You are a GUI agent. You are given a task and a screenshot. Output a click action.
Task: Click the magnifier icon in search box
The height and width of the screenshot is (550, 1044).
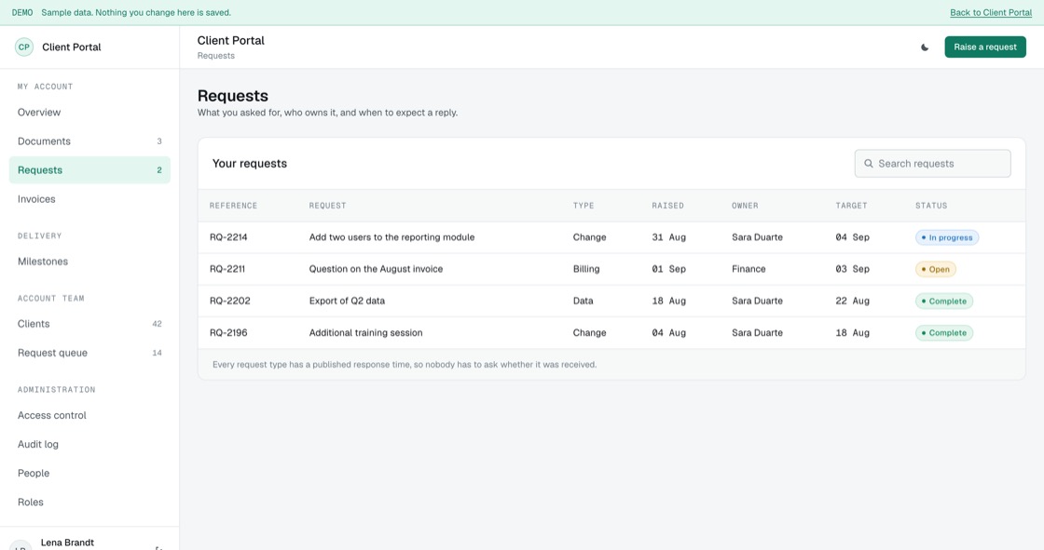[x=868, y=164]
